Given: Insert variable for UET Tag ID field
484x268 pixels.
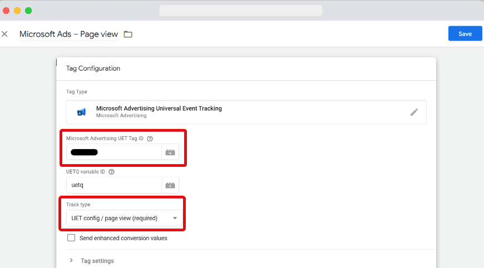Looking at the screenshot, I should tap(170, 152).
